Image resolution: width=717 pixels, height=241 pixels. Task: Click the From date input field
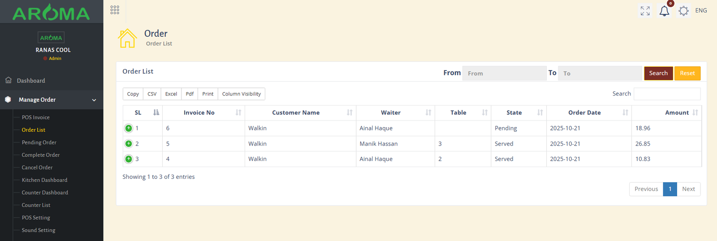(x=504, y=73)
